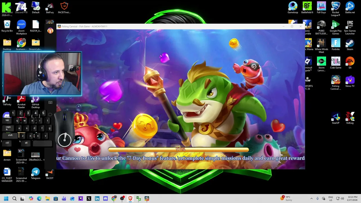Open the RAZOR_A file on the desktop
This screenshot has width=361, height=203.
pos(36,26)
